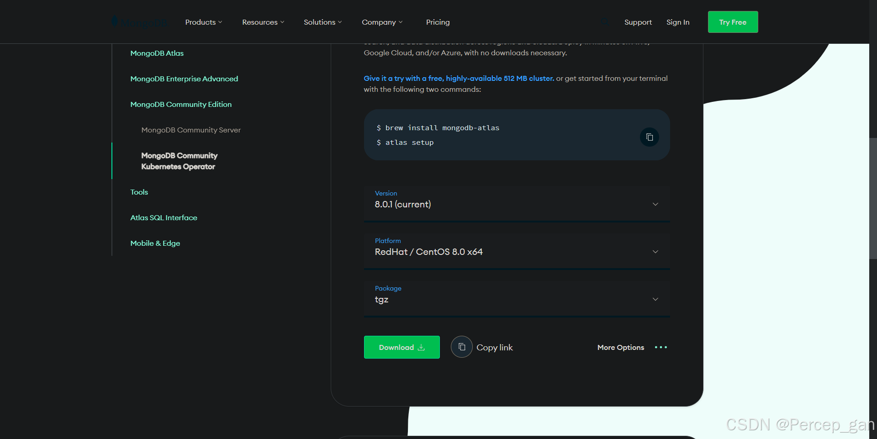Click the three-dot More Options icon
This screenshot has width=877, height=439.
(x=660, y=347)
